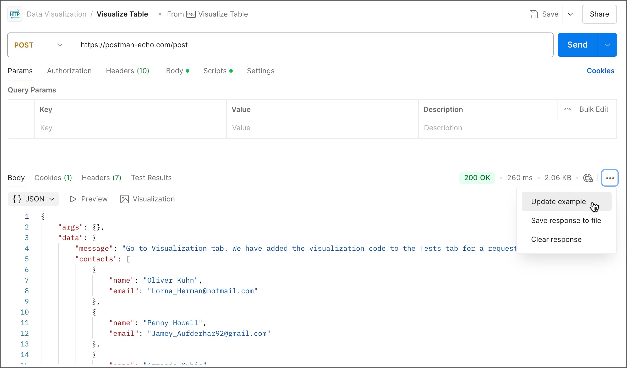Open the Test Results tab
627x368 pixels.
151,178
